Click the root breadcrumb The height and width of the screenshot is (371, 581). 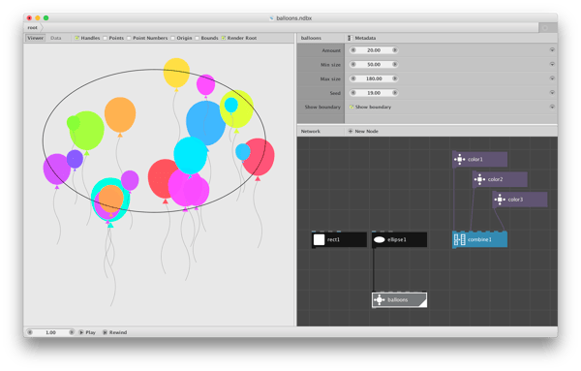(33, 28)
